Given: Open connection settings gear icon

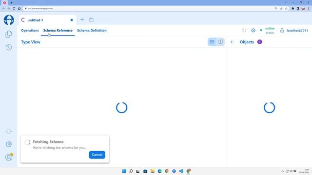Looking at the screenshot, I should click(253, 30).
